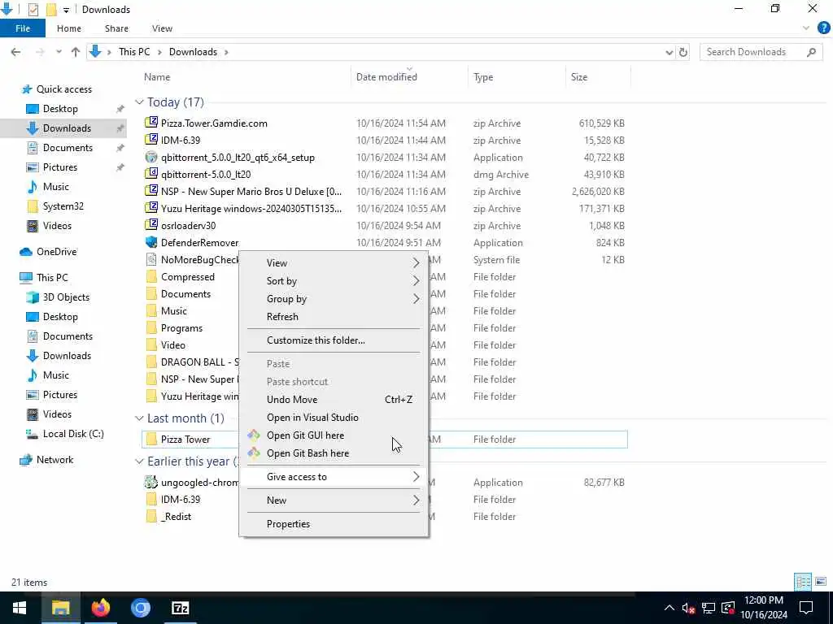Click the NoMoreBugCheck system file icon
Image resolution: width=833 pixels, height=624 pixels.
pos(151,259)
